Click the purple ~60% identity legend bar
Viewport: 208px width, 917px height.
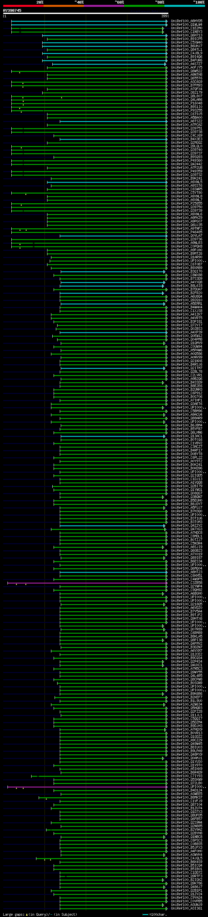pyautogui.click(x=104, y=6)
